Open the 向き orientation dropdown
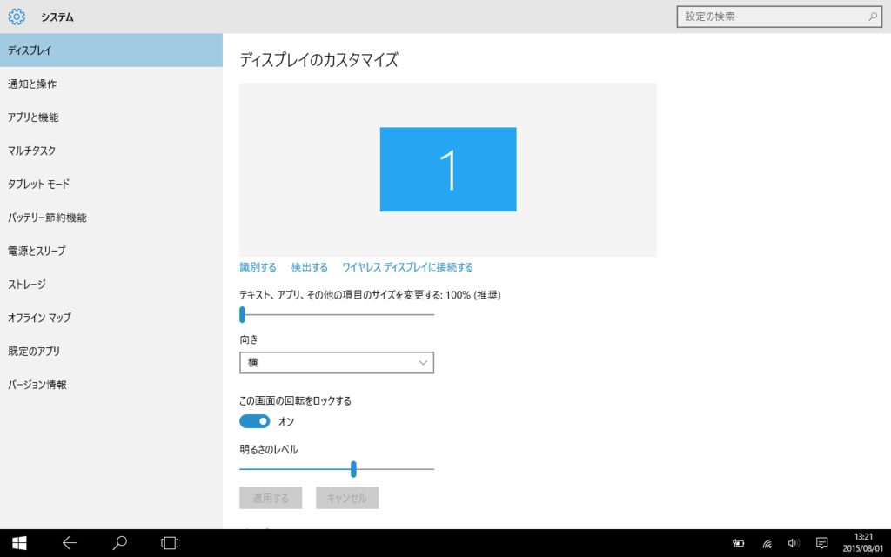 click(337, 363)
